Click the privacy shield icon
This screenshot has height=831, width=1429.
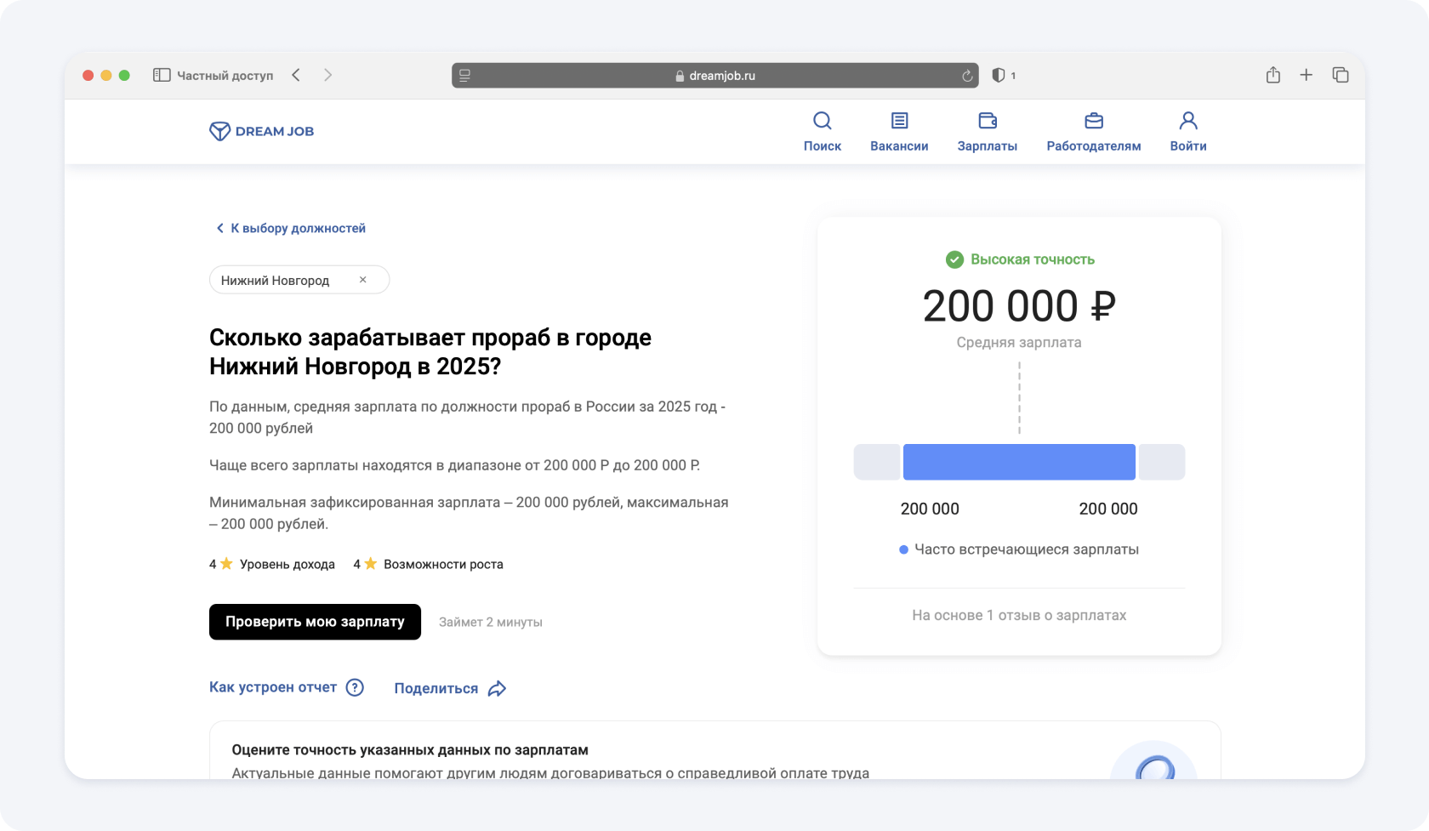point(999,75)
